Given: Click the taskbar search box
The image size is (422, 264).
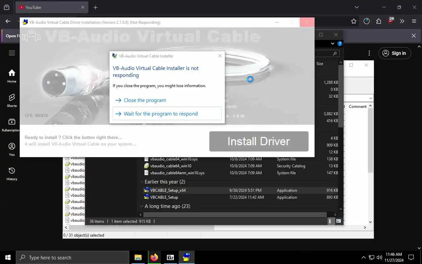Looking at the screenshot, I should pyautogui.click(x=73, y=257).
